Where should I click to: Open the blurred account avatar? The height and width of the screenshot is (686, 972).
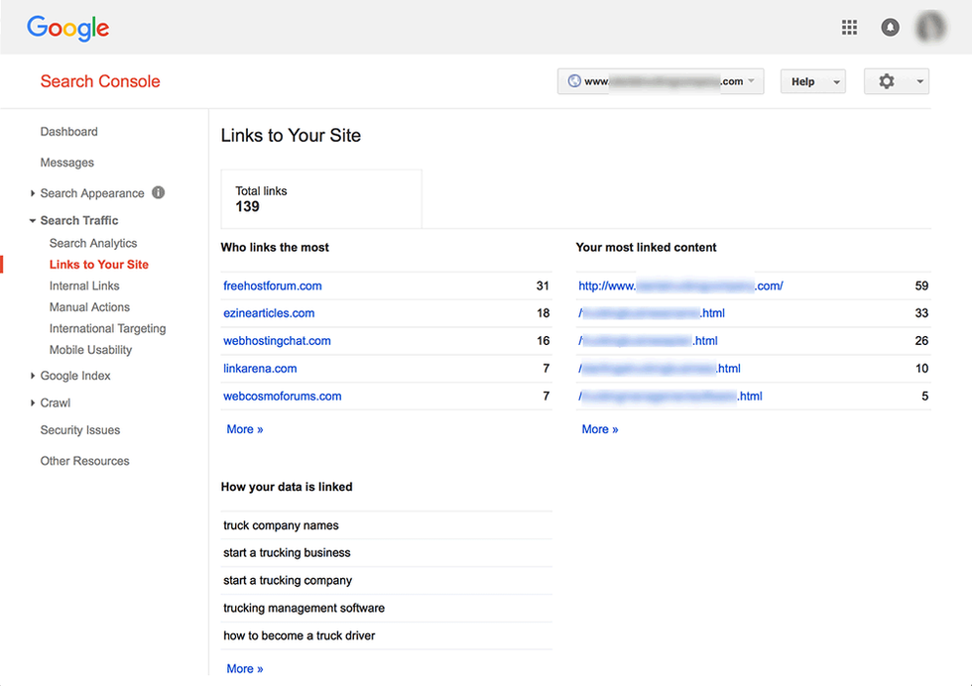tap(931, 28)
